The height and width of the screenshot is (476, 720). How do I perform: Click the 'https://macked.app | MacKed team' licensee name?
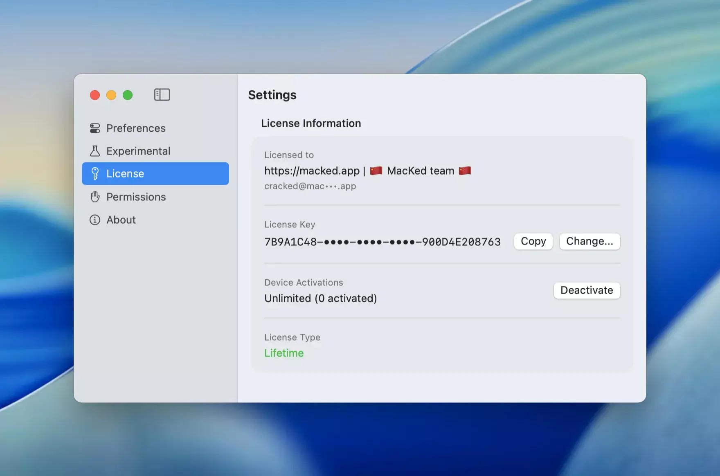pyautogui.click(x=368, y=171)
